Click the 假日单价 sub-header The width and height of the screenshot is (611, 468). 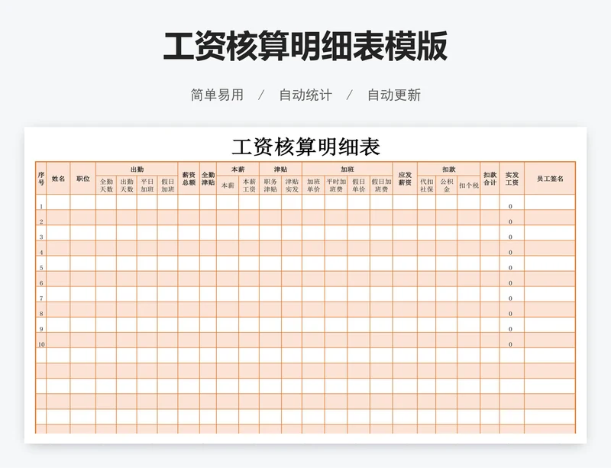pyautogui.click(x=358, y=185)
